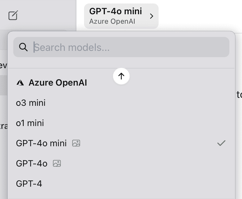
Task: Click the partially visible text at right edge
Action: [x=239, y=94]
